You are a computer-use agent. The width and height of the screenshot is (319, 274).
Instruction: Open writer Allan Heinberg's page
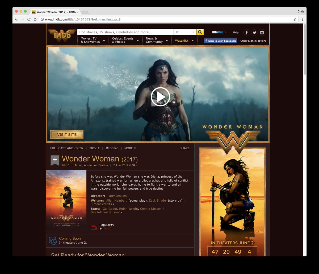click(x=117, y=201)
